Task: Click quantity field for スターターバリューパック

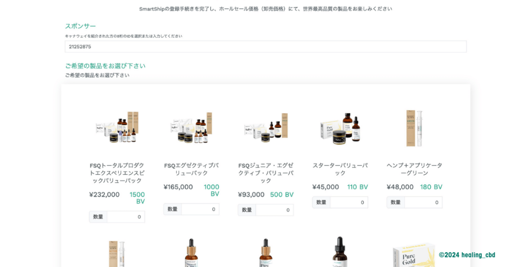Action: [x=349, y=202]
